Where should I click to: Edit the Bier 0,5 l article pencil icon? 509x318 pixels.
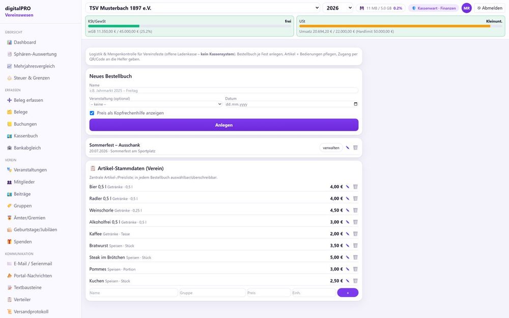347,187
